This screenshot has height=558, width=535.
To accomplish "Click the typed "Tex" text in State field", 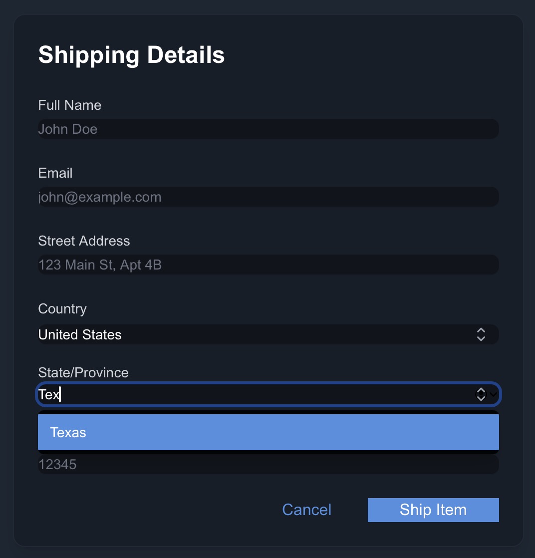I will pyautogui.click(x=49, y=394).
